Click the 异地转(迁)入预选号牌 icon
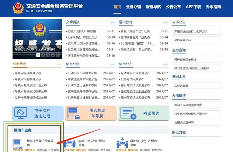 (x=122, y=143)
